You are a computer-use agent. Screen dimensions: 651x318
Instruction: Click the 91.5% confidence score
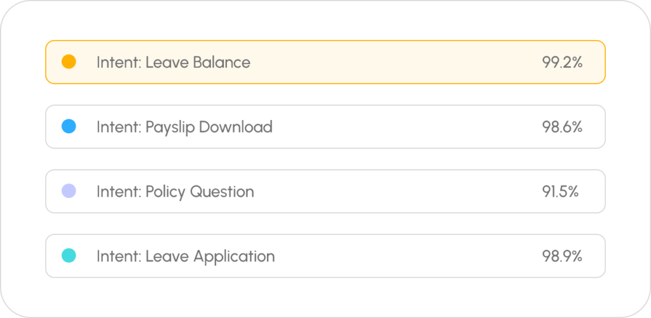560,192
